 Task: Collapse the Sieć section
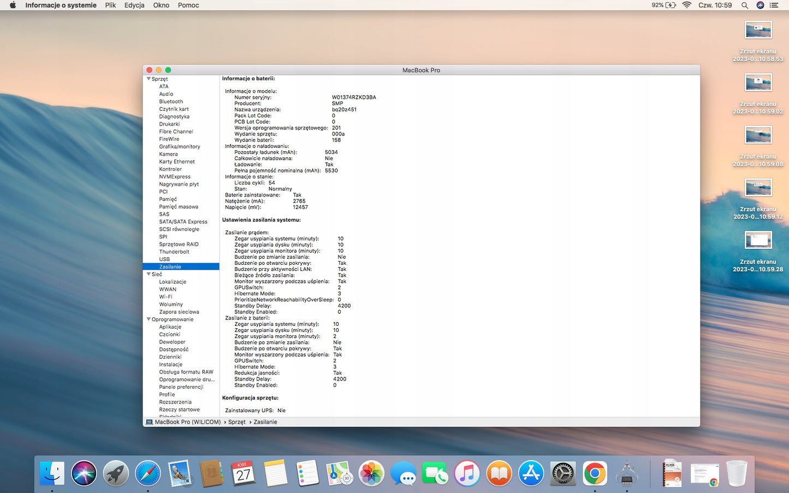(149, 274)
